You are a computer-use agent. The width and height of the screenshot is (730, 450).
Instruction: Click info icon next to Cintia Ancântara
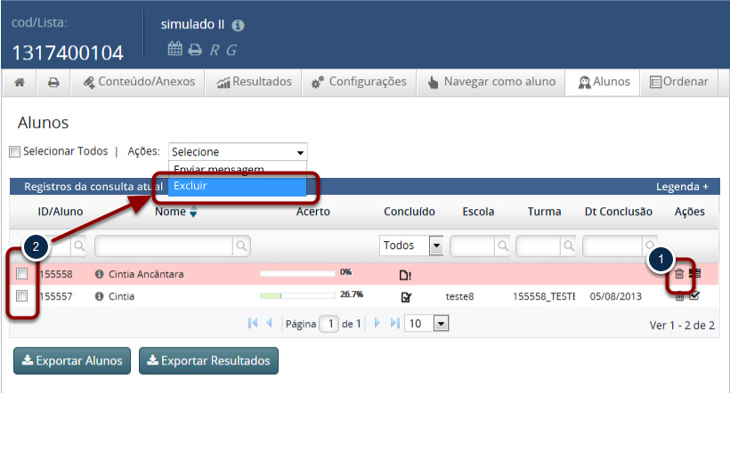(99, 274)
